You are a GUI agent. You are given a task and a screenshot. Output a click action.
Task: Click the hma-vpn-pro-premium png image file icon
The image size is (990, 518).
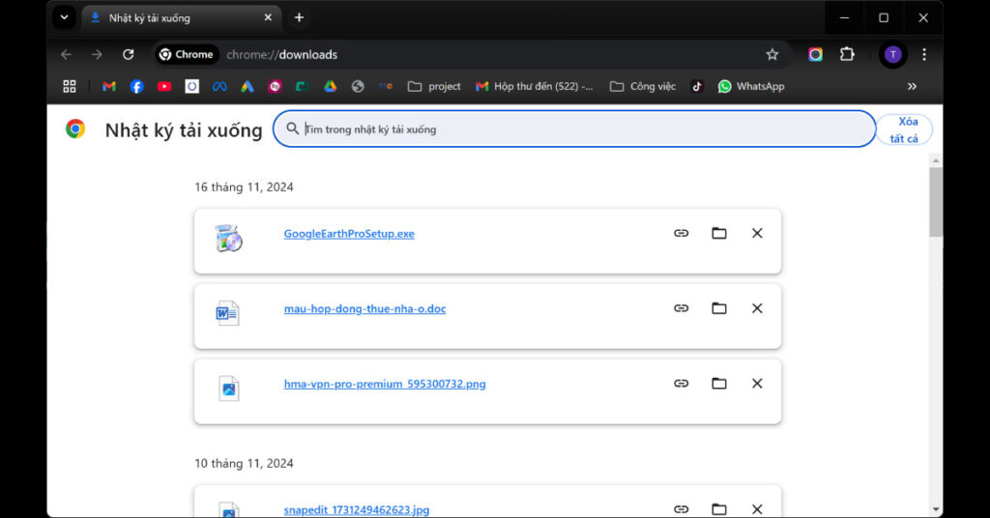pyautogui.click(x=228, y=388)
